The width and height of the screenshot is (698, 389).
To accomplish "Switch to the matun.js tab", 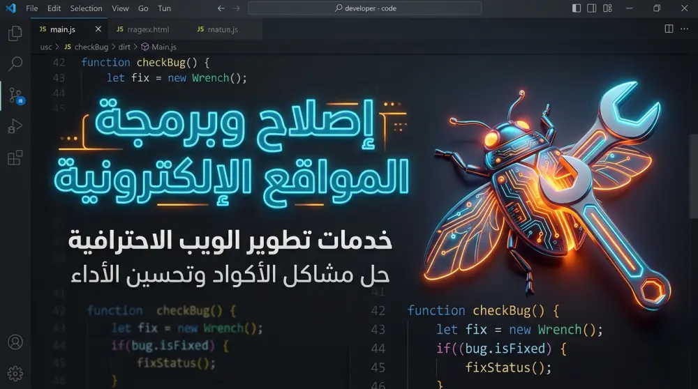I will (223, 29).
